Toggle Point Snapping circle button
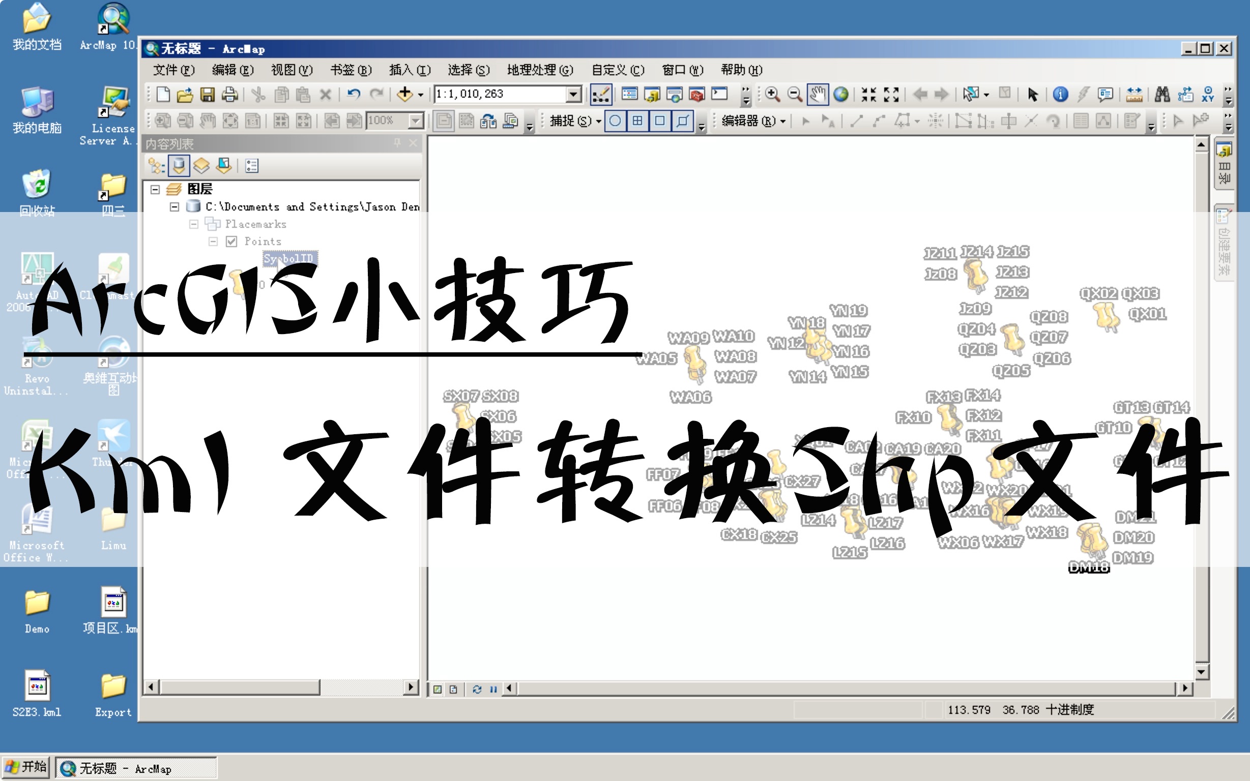Image resolution: width=1250 pixels, height=781 pixels. (615, 121)
